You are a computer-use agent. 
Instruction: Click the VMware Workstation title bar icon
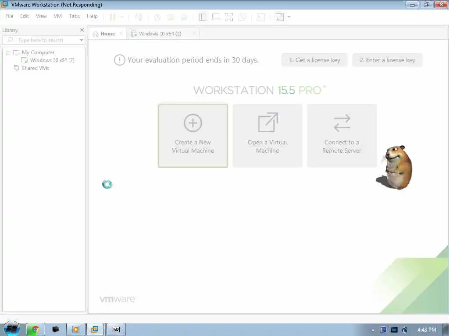click(x=4, y=4)
